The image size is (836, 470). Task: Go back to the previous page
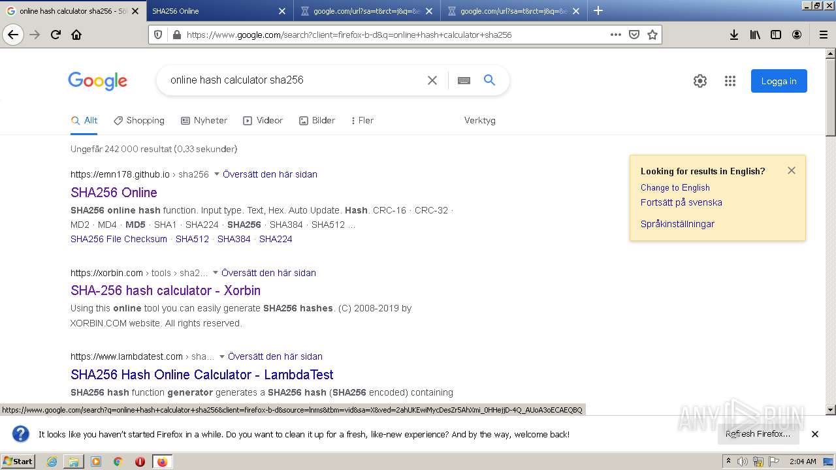(x=13, y=35)
